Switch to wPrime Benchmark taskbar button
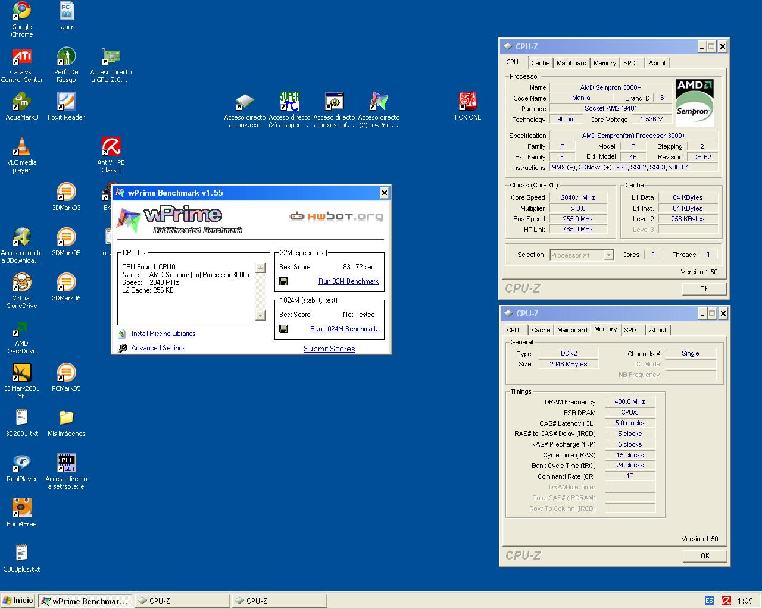The height and width of the screenshot is (609, 762). pyautogui.click(x=86, y=601)
